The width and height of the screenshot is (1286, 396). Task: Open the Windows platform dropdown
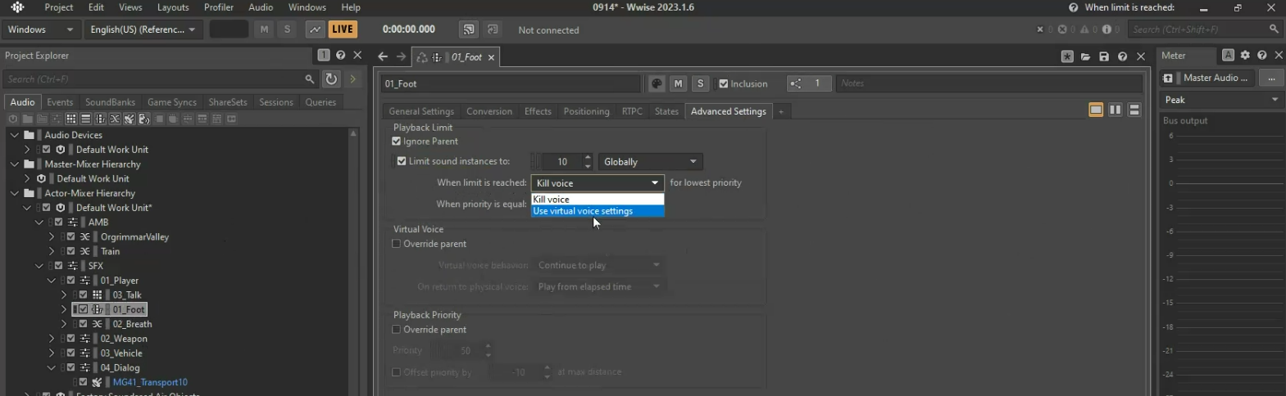point(40,29)
